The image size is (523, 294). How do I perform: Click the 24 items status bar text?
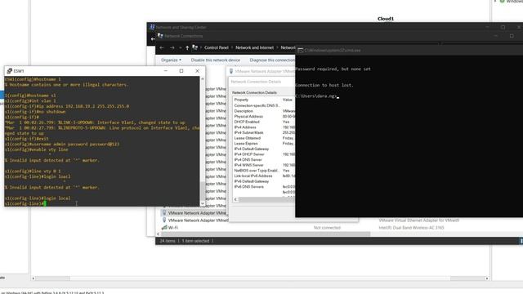tap(168, 241)
